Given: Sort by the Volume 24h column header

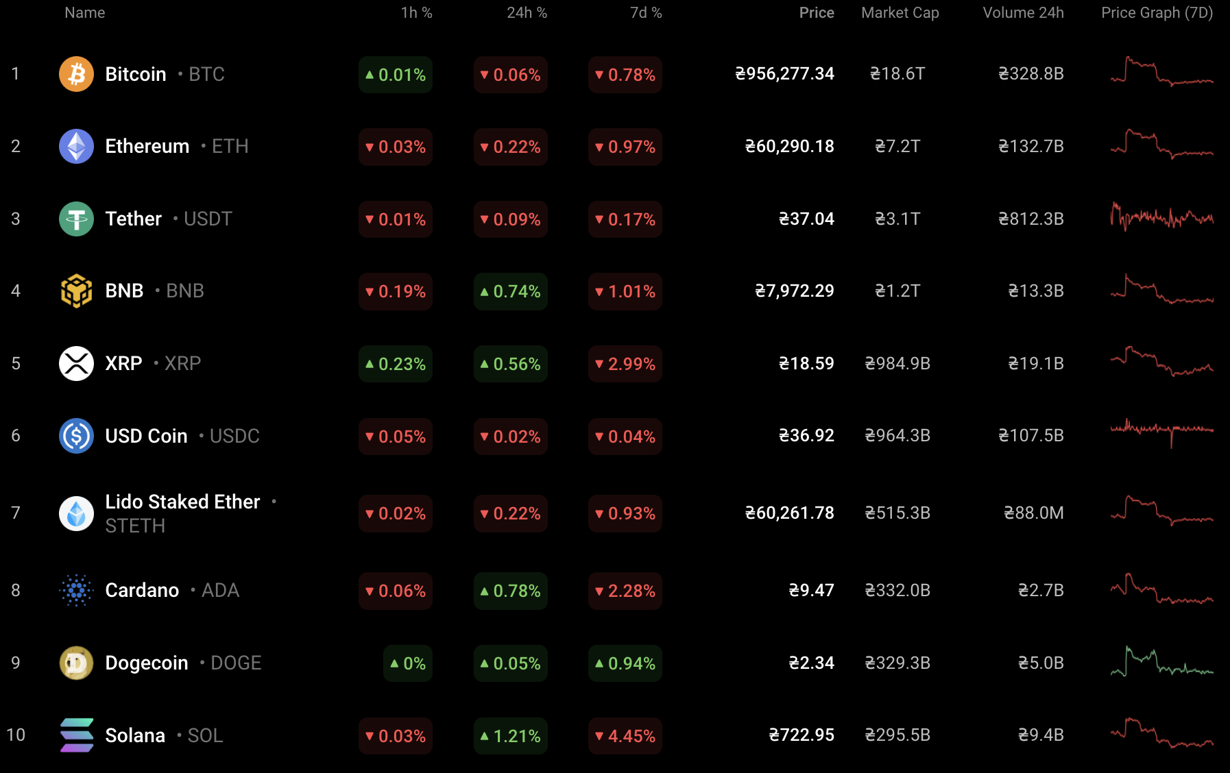Looking at the screenshot, I should pyautogui.click(x=1023, y=13).
